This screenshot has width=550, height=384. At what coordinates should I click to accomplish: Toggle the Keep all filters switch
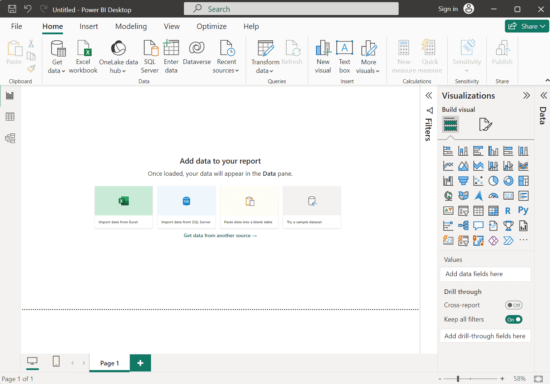[x=514, y=319]
